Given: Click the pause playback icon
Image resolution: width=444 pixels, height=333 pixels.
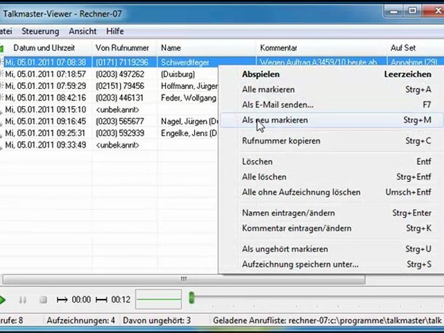Looking at the screenshot, I should pyautogui.click(x=23, y=300).
